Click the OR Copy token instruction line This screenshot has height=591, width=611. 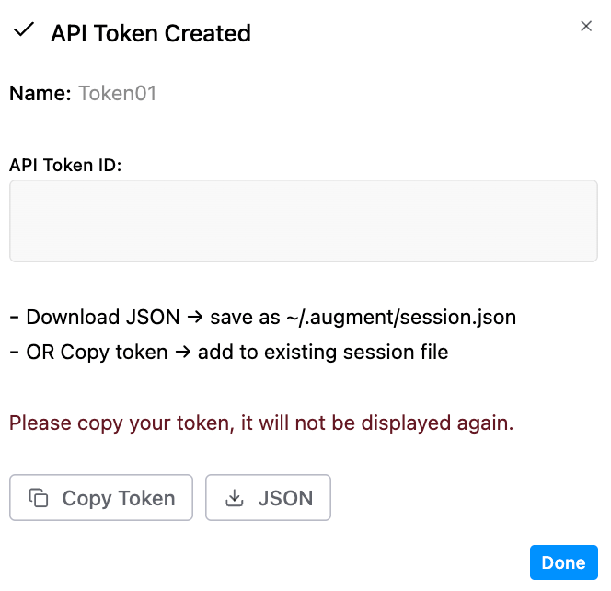point(229,352)
